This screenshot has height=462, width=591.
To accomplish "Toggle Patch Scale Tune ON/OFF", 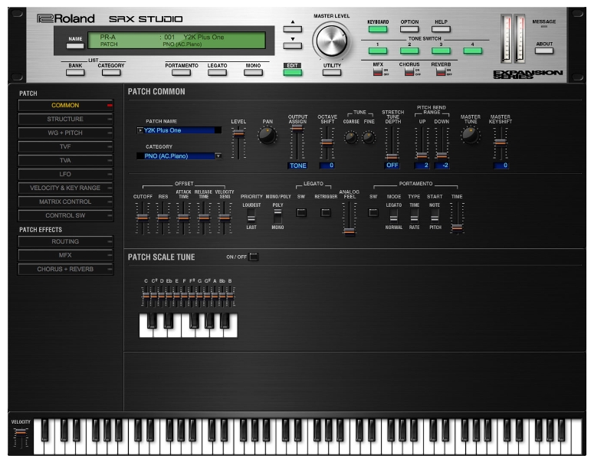I will [x=254, y=257].
